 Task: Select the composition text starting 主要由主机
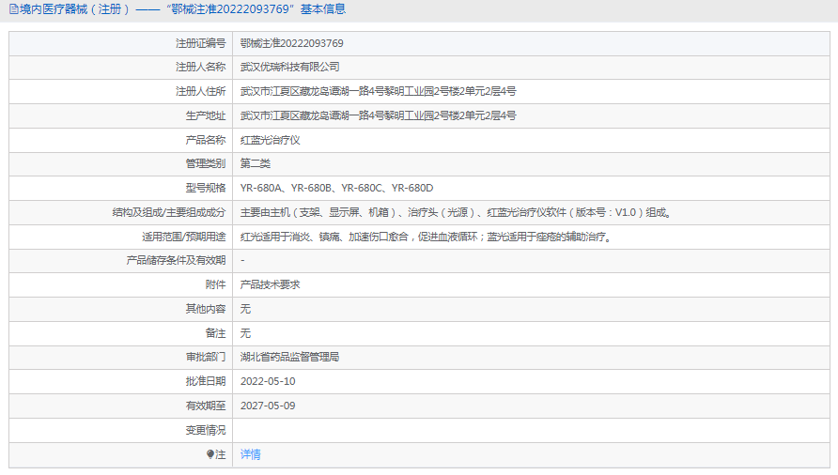coord(456,213)
